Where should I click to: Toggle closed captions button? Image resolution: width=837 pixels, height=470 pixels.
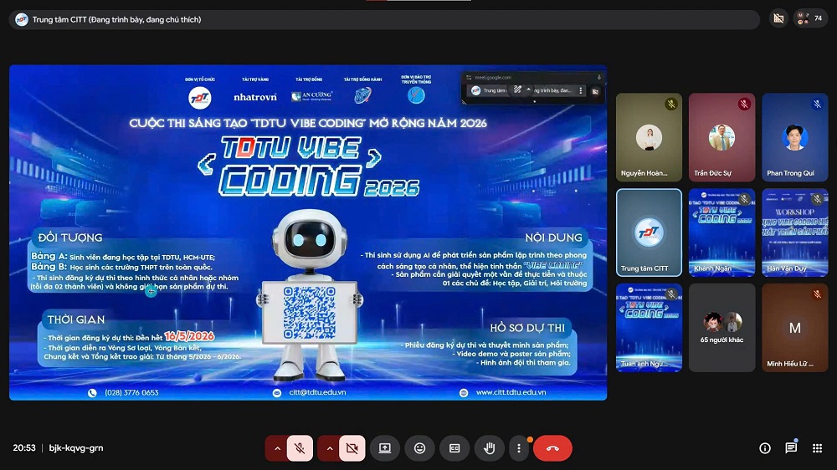point(454,448)
